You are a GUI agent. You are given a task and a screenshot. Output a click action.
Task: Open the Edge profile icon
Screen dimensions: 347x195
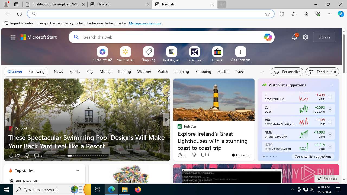6,4
